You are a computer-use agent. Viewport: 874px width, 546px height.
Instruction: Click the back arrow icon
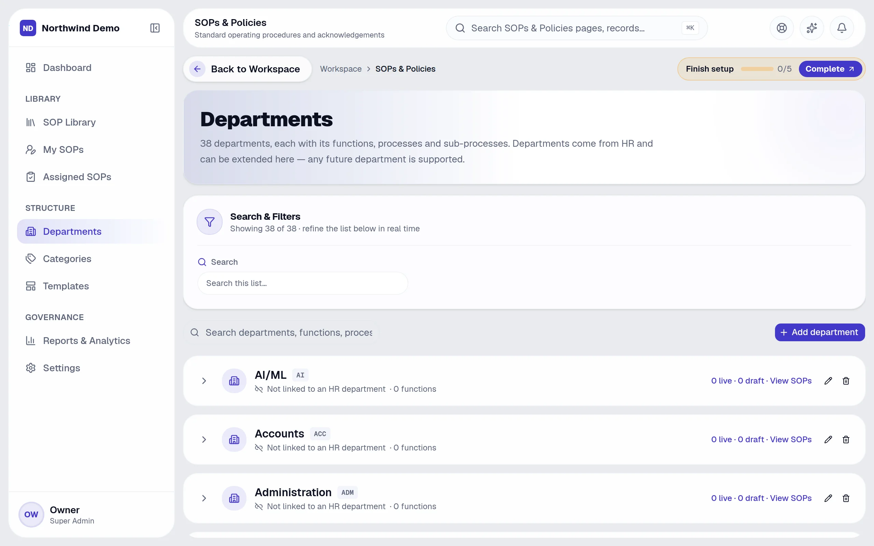pyautogui.click(x=197, y=69)
